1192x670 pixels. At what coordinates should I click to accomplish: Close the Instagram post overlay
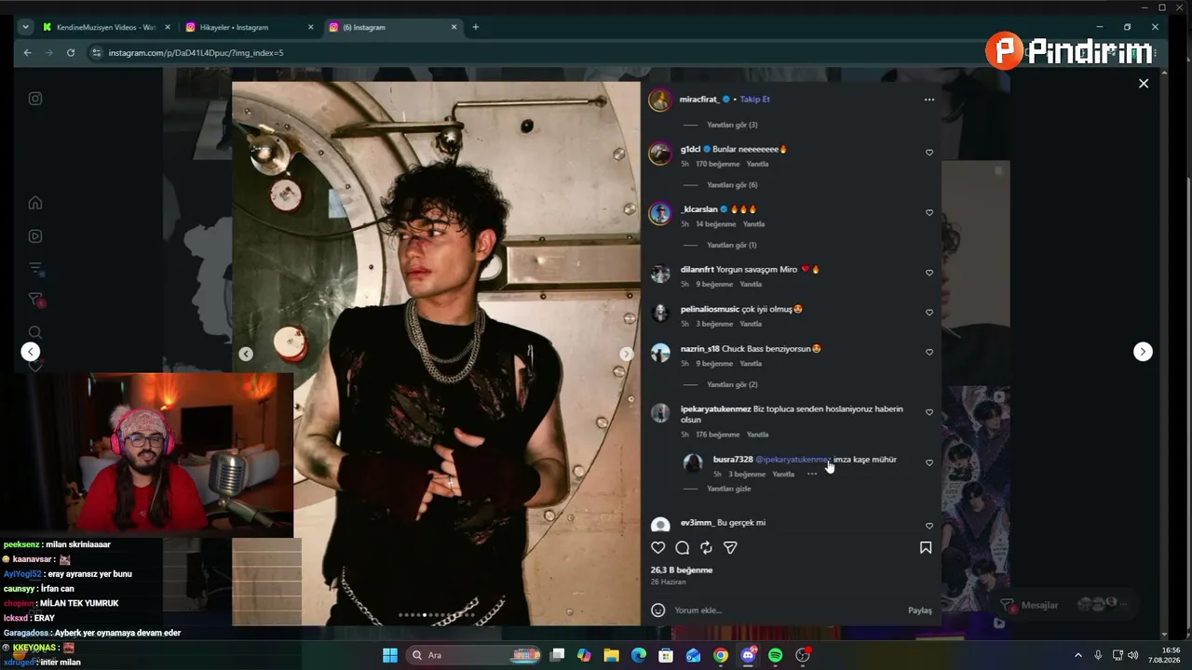[1144, 84]
